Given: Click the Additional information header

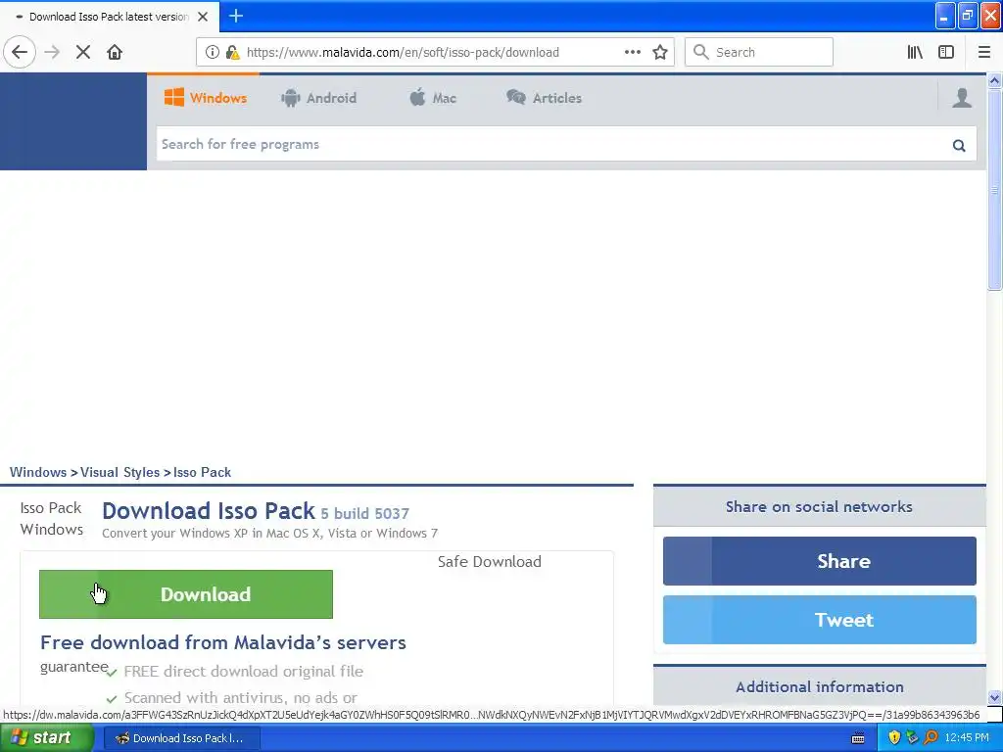Looking at the screenshot, I should pyautogui.click(x=820, y=686).
